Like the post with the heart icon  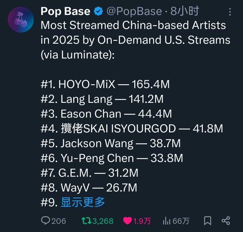[127, 221]
